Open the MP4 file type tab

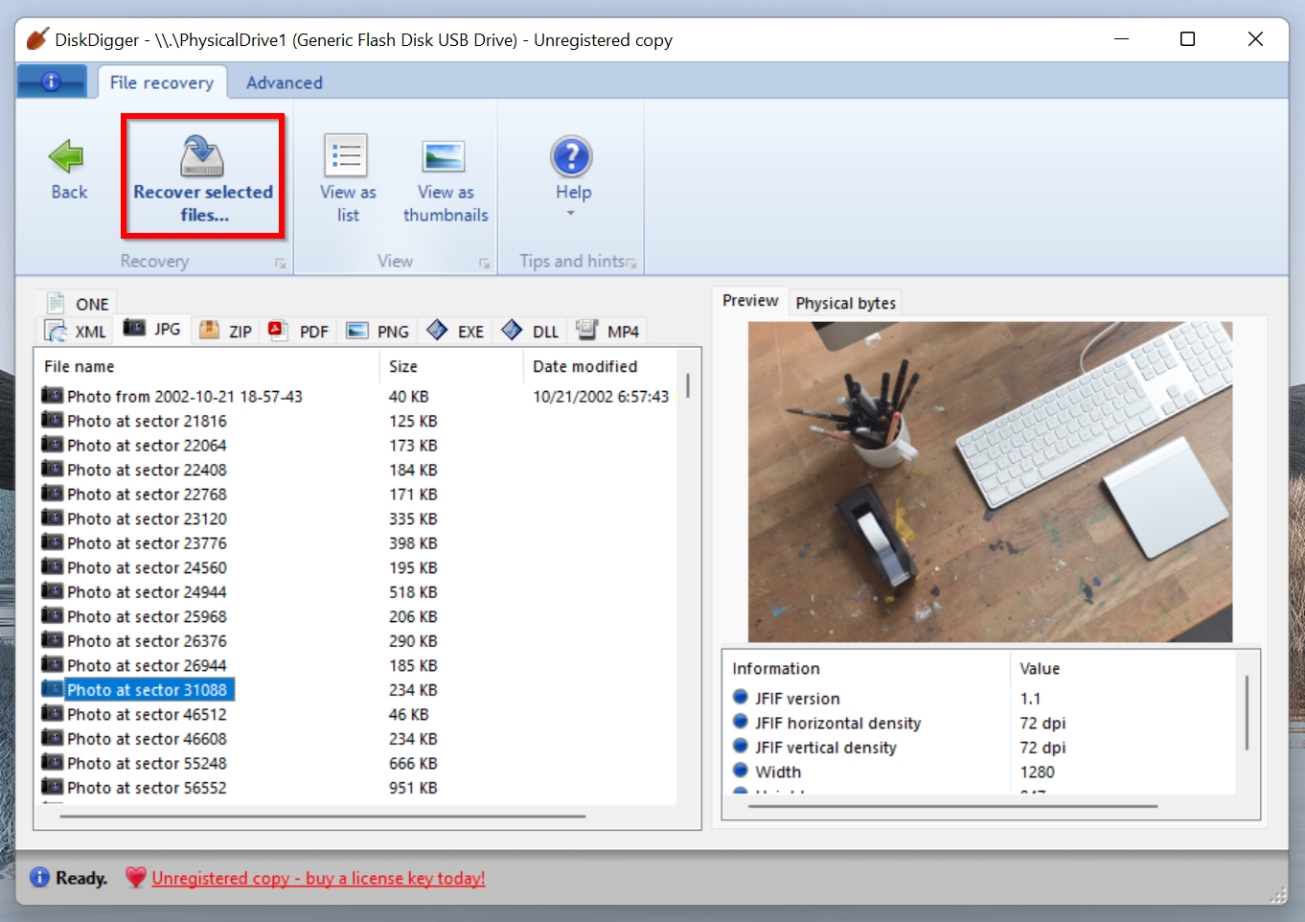coord(607,332)
